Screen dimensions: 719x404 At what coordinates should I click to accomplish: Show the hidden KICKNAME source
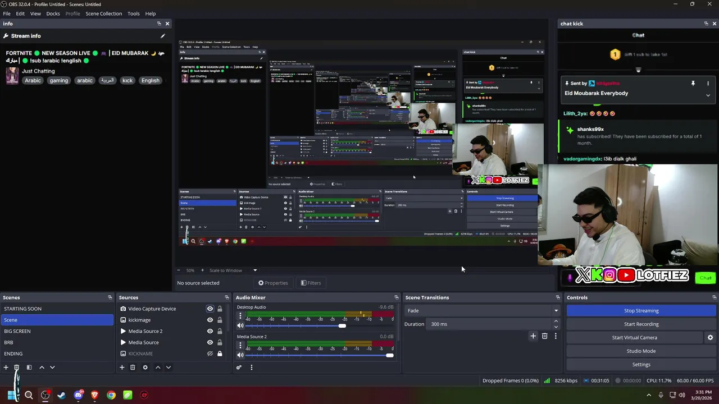(x=210, y=353)
